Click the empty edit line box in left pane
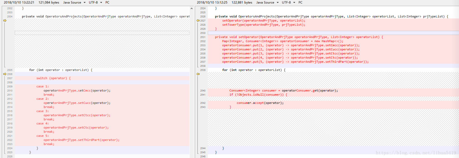 [x=102, y=33]
